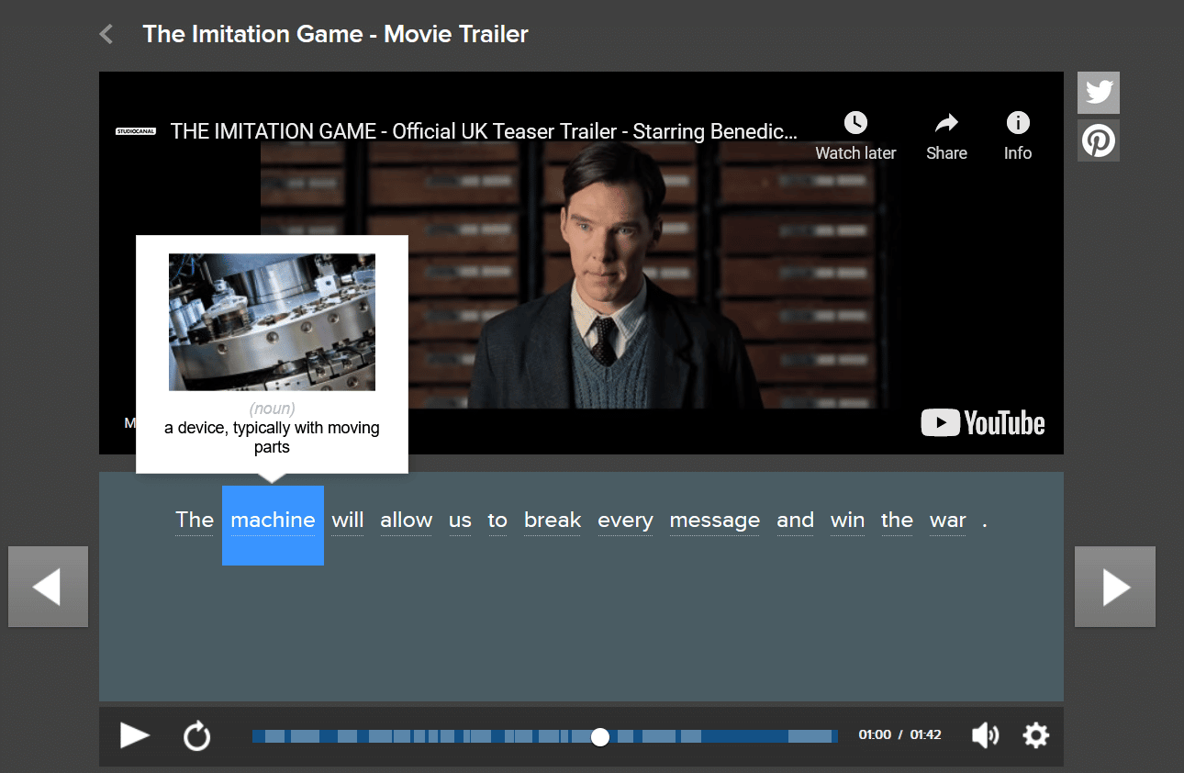Open the YouTube Share option
Viewport: 1184px width, 773px height.
coord(946,135)
